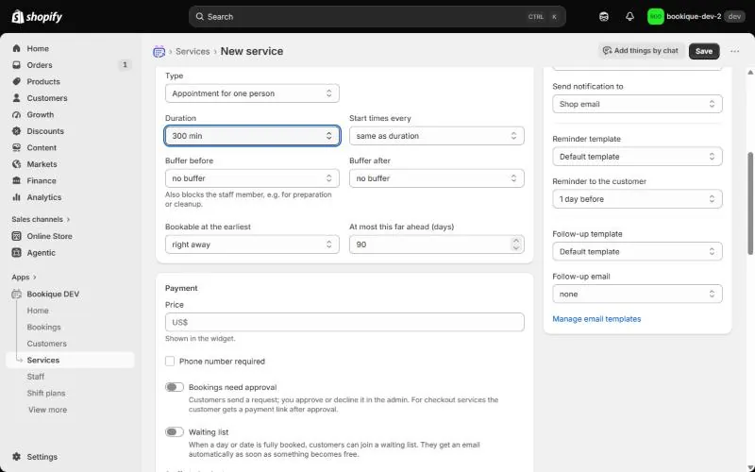The height and width of the screenshot is (472, 755).
Task: Click Add things by chat button
Action: (641, 51)
